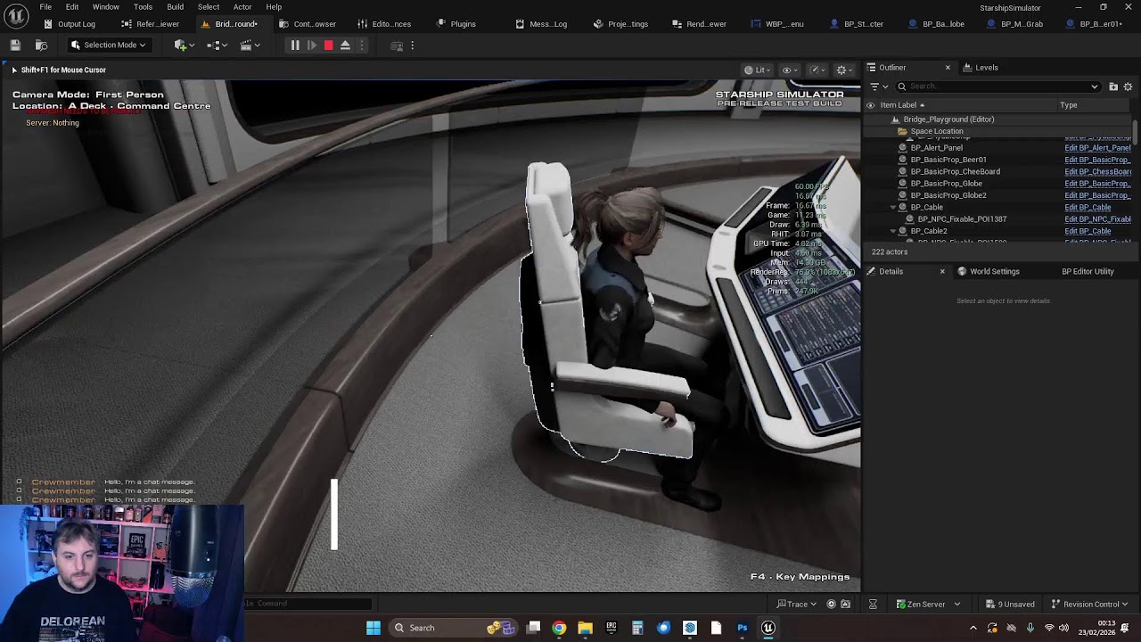Click the trace screenshot icon in status bar
Screen dimensions: 1141x642
click(845, 605)
